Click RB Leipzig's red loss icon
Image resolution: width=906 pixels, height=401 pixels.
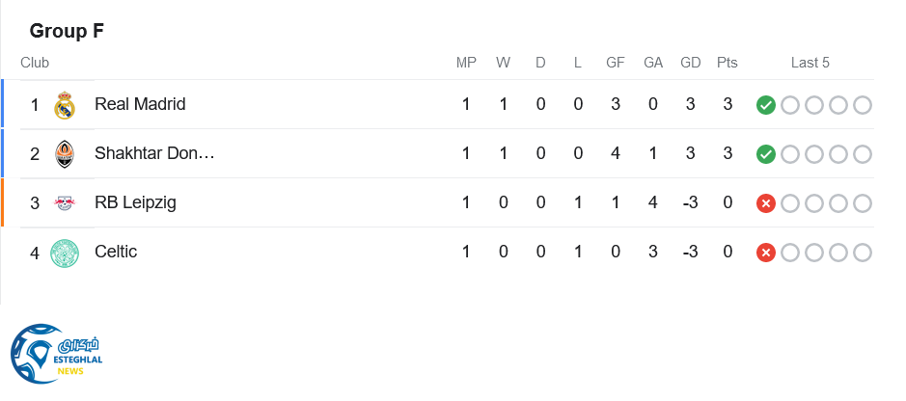pyautogui.click(x=766, y=203)
